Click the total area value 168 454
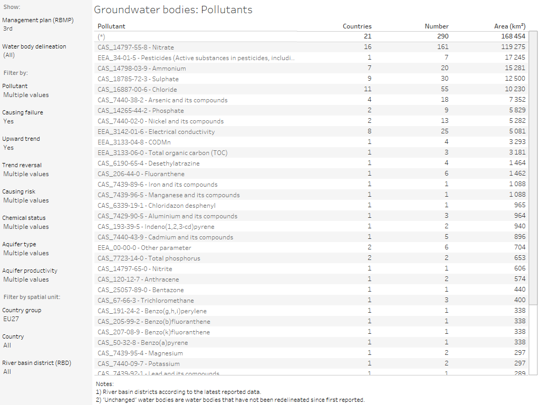The width and height of the screenshot is (540, 405). pos(513,36)
